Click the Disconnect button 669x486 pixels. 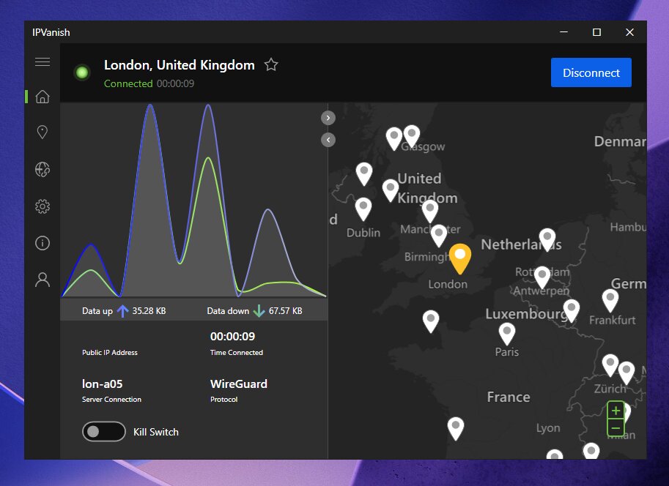click(591, 72)
